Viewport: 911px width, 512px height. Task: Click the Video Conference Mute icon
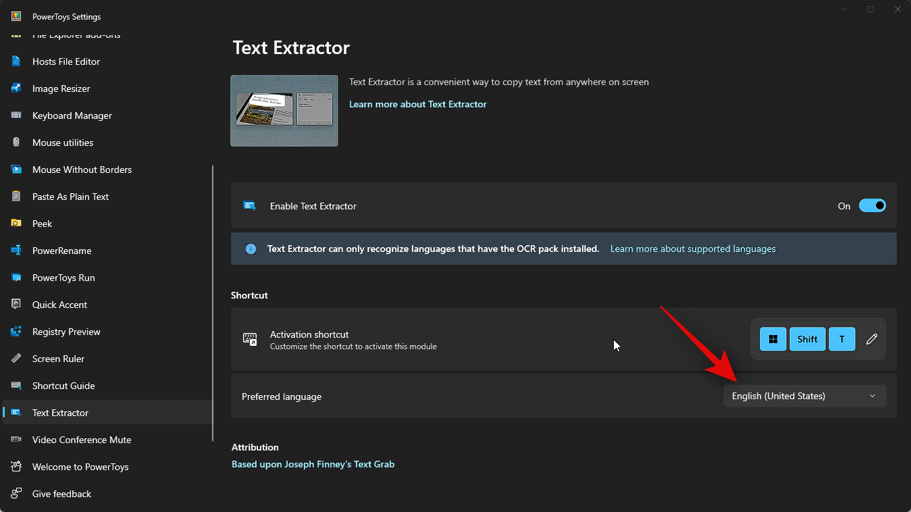(x=17, y=440)
